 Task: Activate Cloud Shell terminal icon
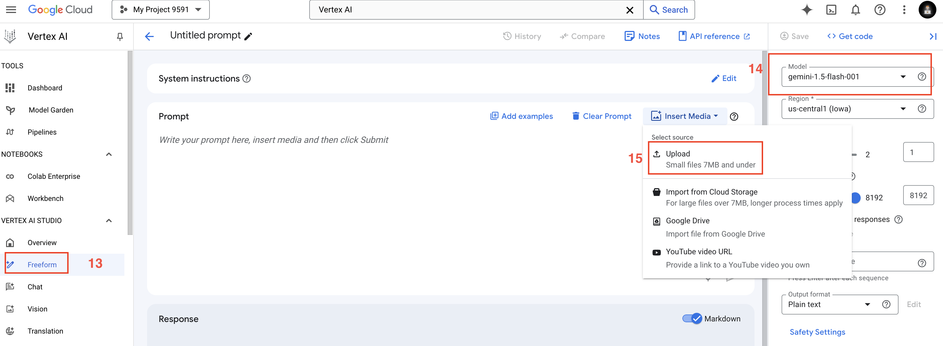(831, 10)
